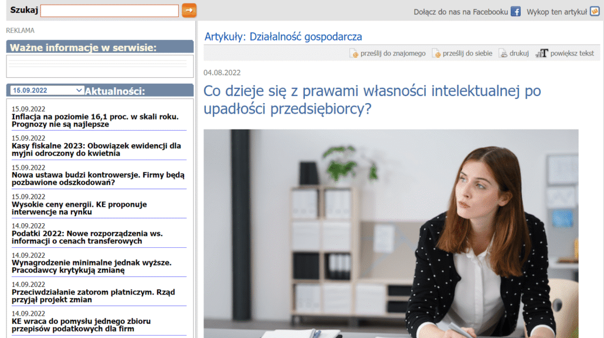Open 'Nowa ustawa budzi kontrowersje' news item
The height and width of the screenshot is (338, 604).
[x=98, y=178]
